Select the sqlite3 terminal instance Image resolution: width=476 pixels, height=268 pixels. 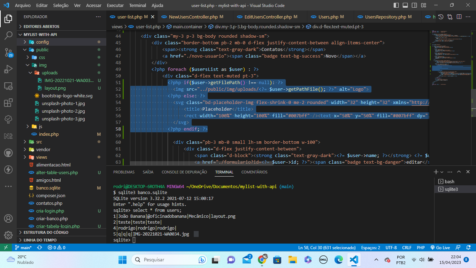[455, 189]
